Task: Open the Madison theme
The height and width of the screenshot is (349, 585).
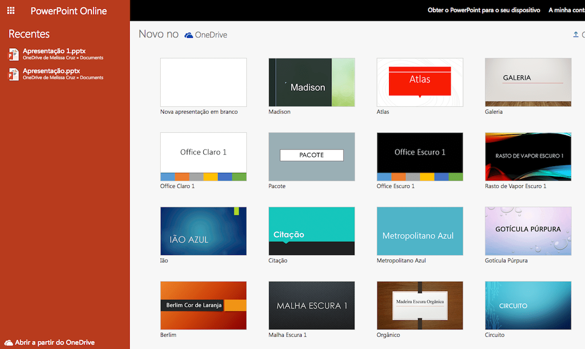Action: tap(311, 82)
